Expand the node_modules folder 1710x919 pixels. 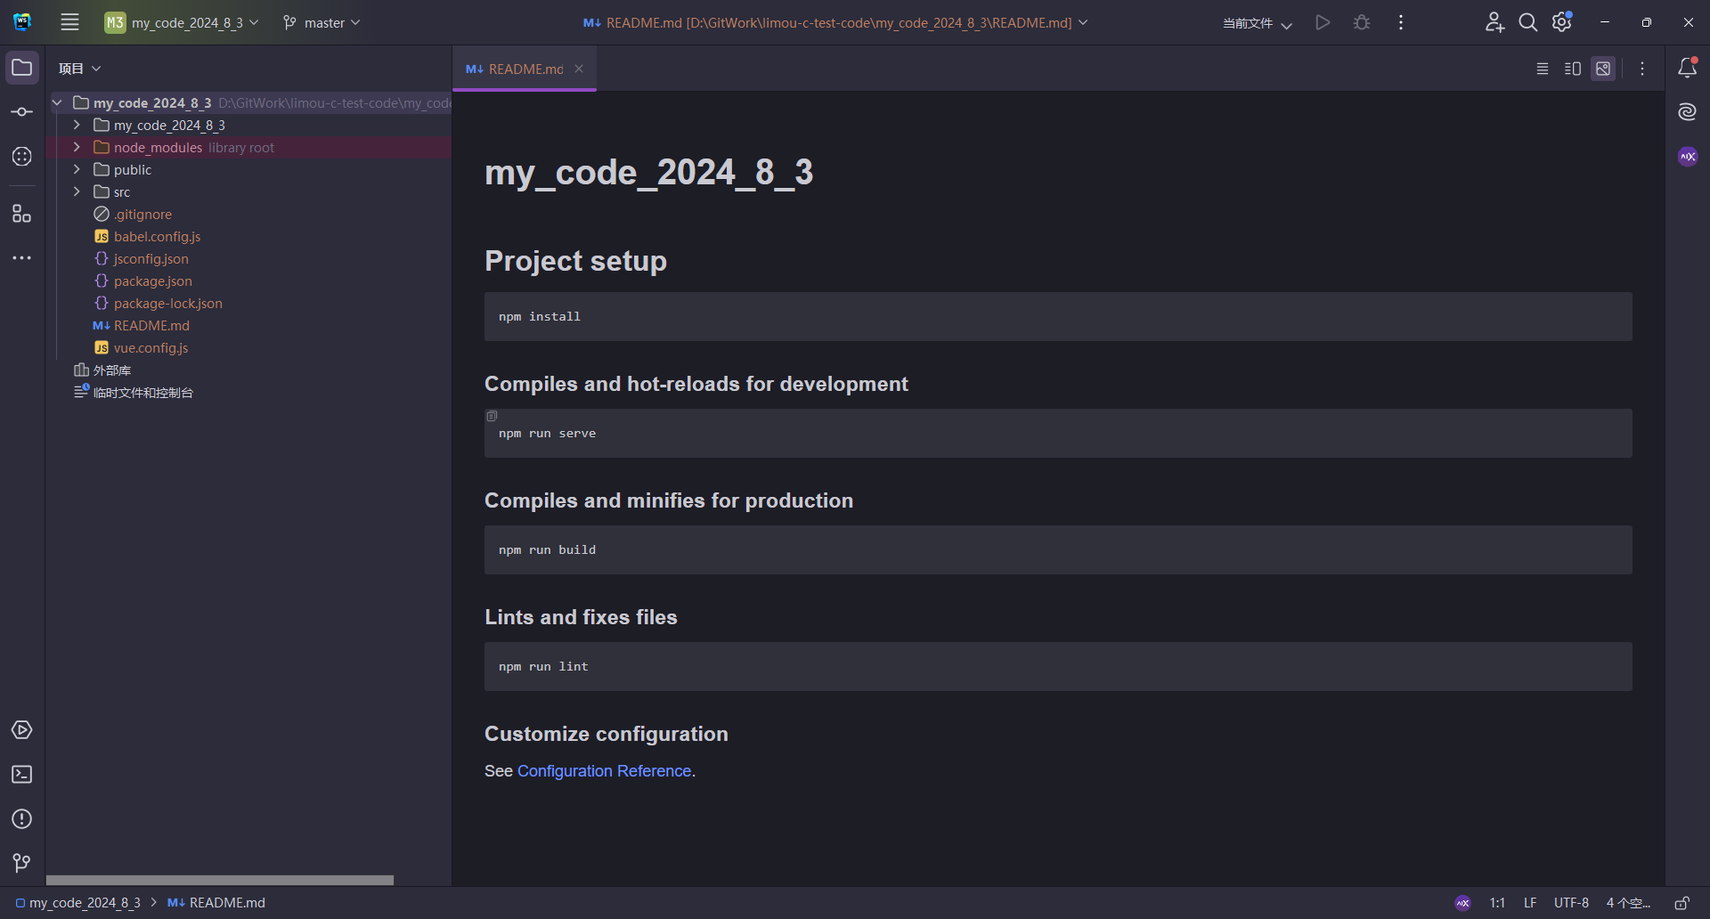coord(77,148)
